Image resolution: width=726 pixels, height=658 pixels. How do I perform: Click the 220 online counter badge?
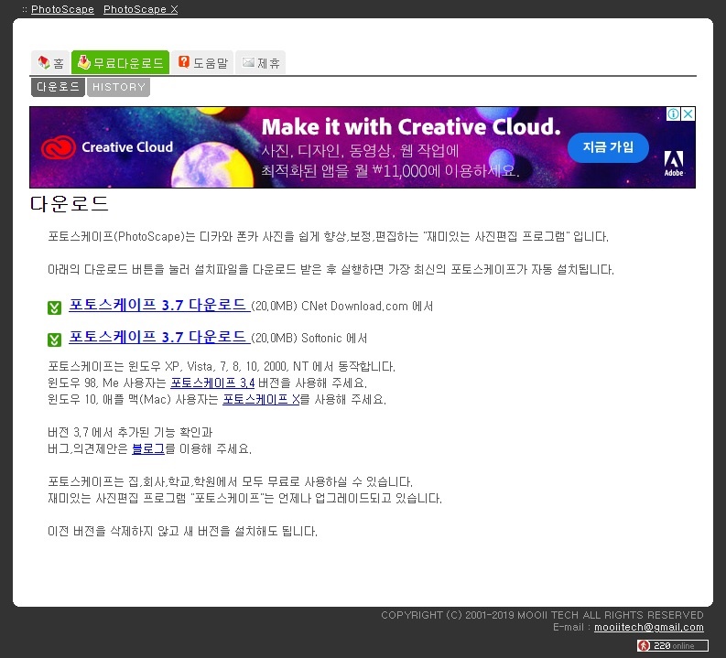coord(673,645)
